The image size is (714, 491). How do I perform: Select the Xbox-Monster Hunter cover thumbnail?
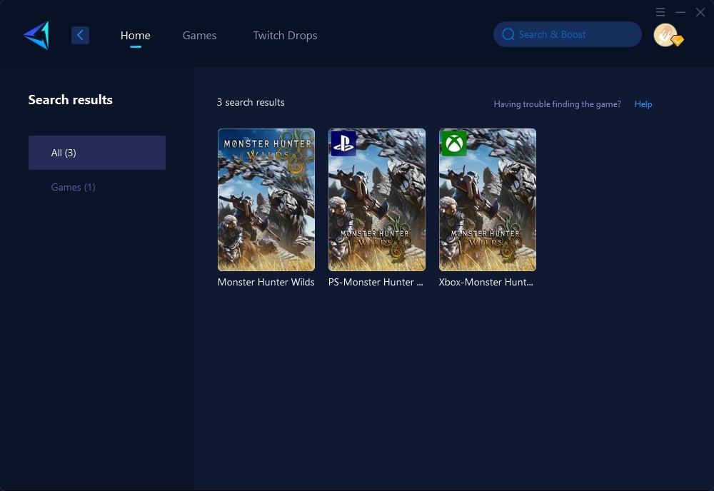[488, 200]
